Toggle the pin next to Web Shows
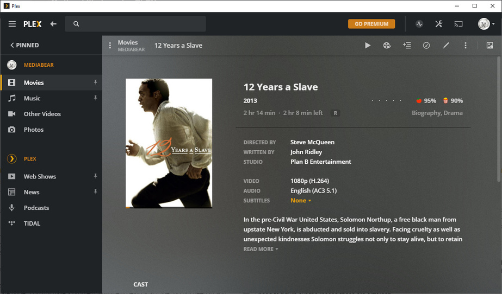This screenshot has width=502, height=294. (95, 176)
